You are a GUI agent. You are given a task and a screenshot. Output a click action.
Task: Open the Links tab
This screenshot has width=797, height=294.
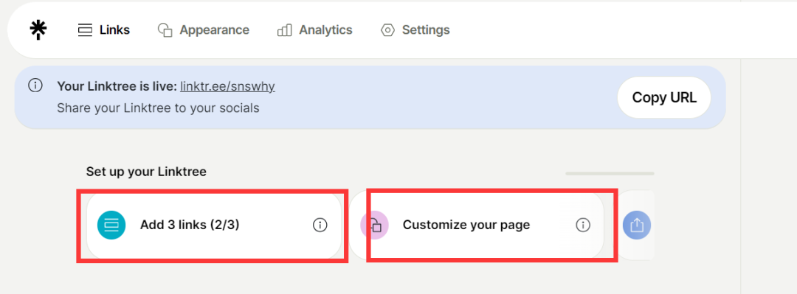pyautogui.click(x=104, y=30)
